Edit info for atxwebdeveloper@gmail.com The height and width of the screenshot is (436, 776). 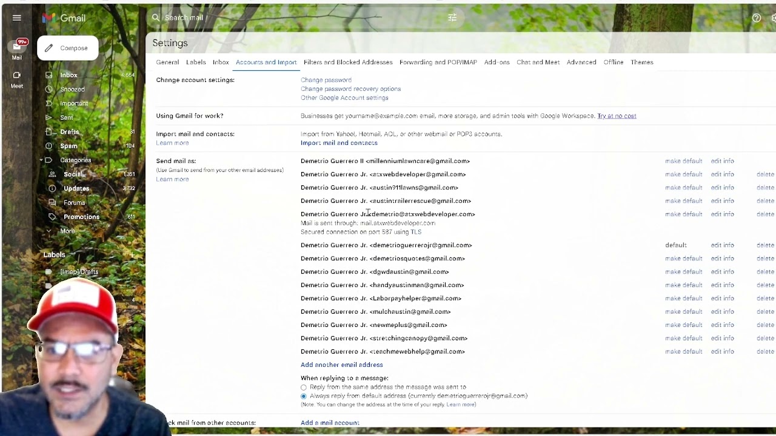coord(722,174)
